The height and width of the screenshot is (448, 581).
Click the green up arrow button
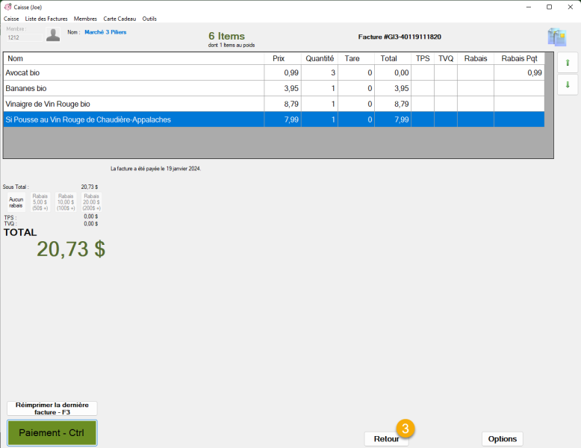click(x=568, y=63)
